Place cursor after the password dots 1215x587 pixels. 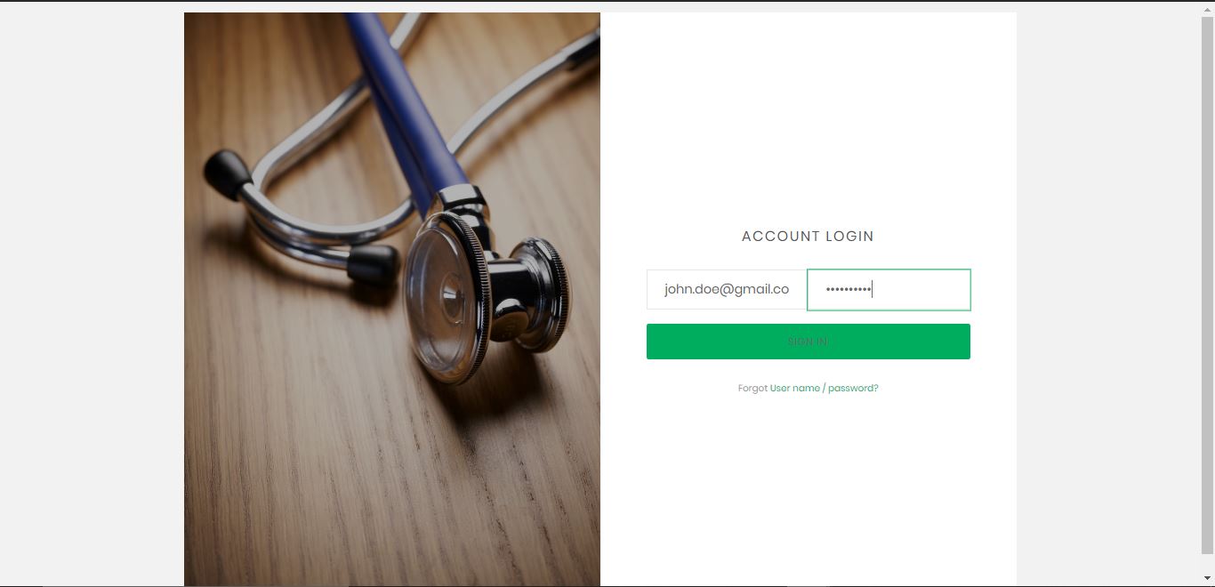[873, 289]
